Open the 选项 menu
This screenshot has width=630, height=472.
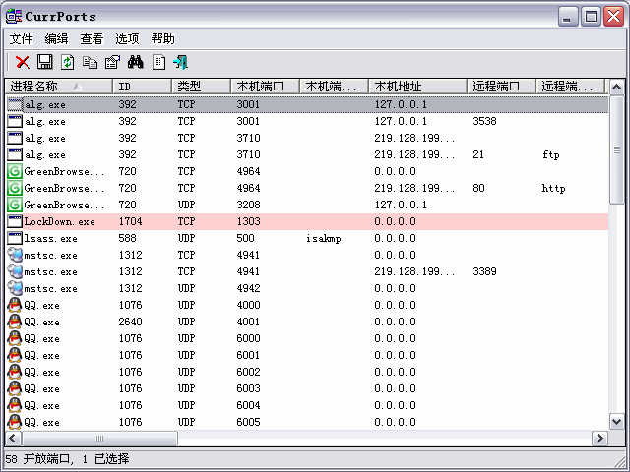(127, 39)
